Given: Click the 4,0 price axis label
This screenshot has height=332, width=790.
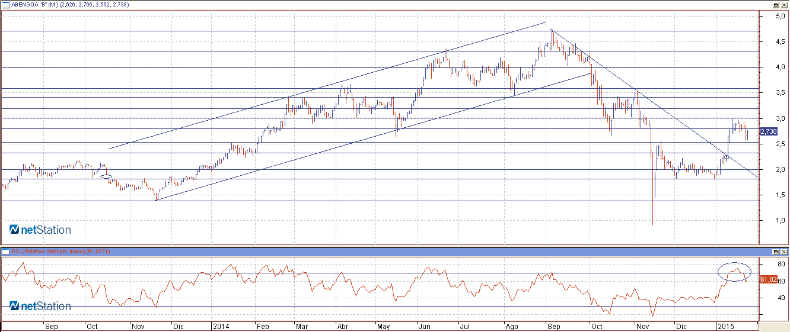Looking at the screenshot, I should coord(781,67).
